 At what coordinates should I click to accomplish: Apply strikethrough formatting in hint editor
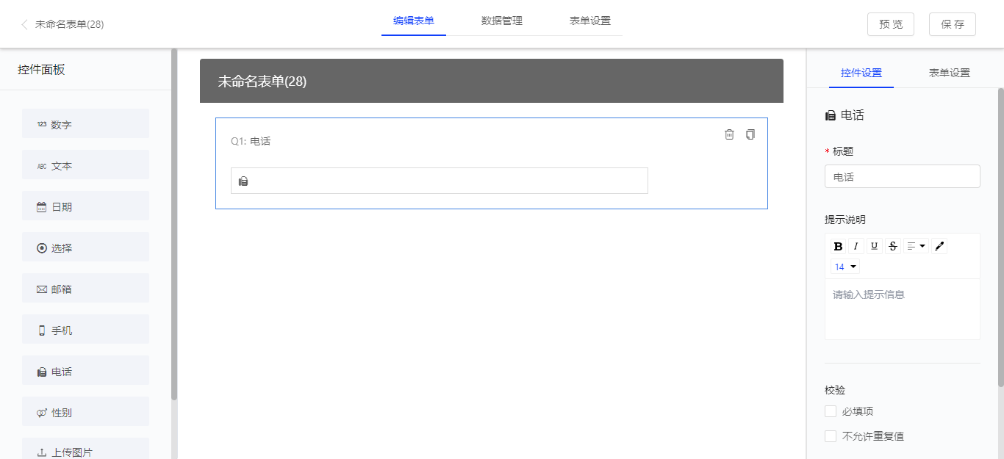pos(893,247)
